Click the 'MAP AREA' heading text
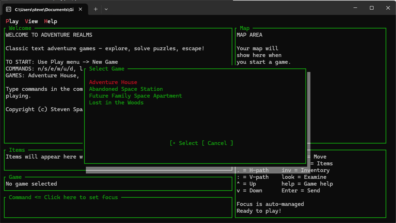The width and height of the screenshot is (396, 223). 249,35
